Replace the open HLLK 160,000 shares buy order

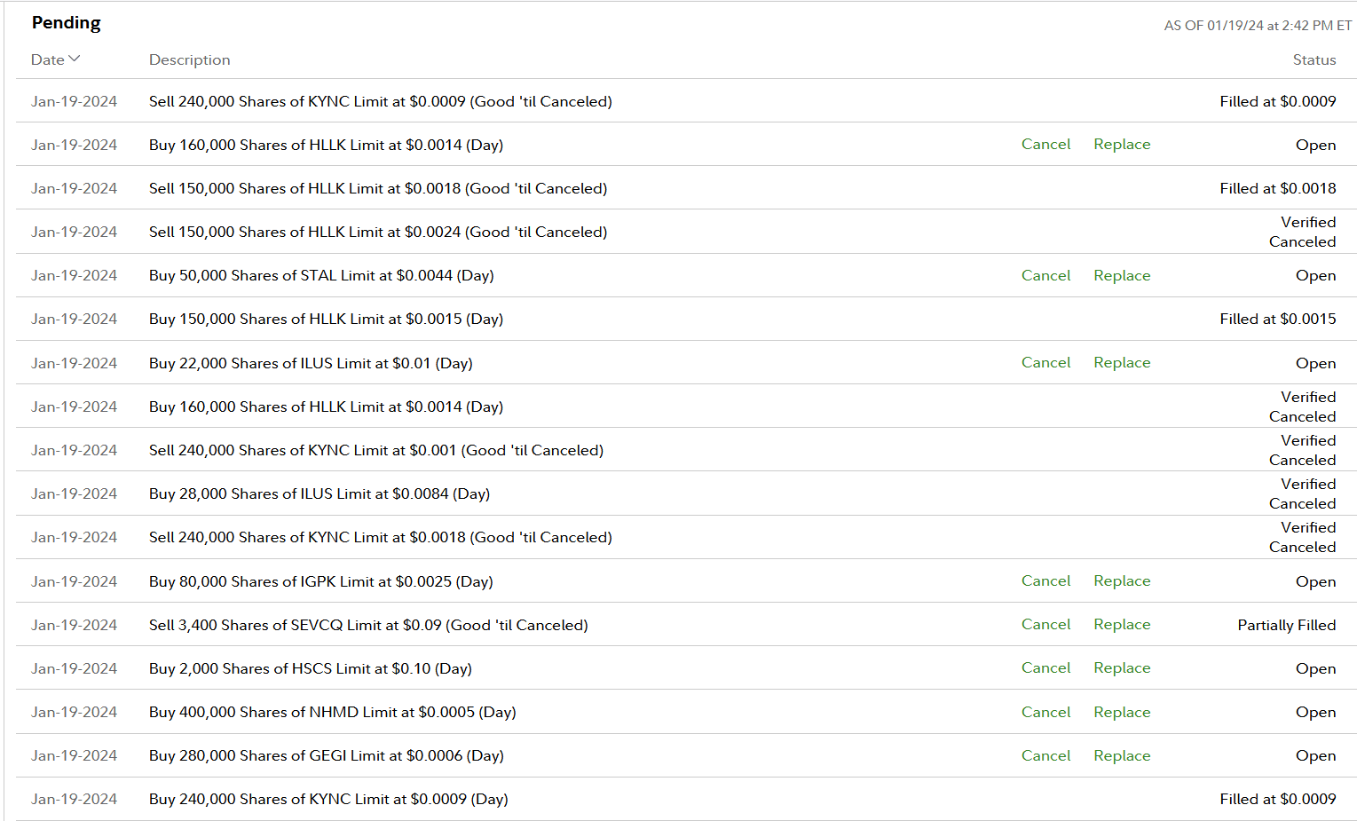pos(1122,144)
